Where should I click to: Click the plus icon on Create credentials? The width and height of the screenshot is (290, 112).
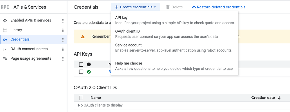117,7
